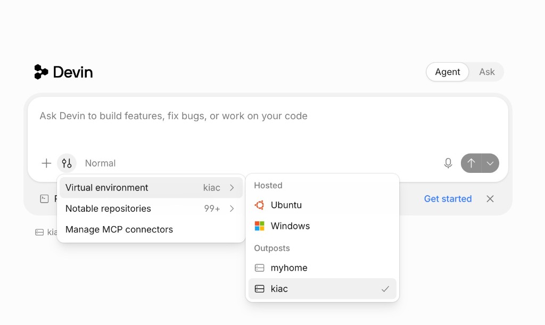
Task: Open Virtual environment submenu
Action: tap(151, 187)
